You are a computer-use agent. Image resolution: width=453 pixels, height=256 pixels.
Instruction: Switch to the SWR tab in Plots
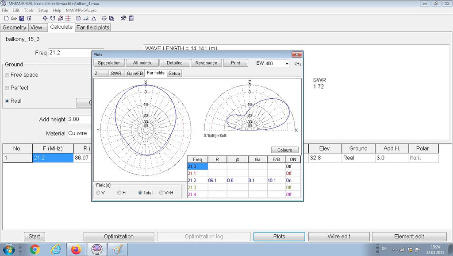pyautogui.click(x=116, y=73)
